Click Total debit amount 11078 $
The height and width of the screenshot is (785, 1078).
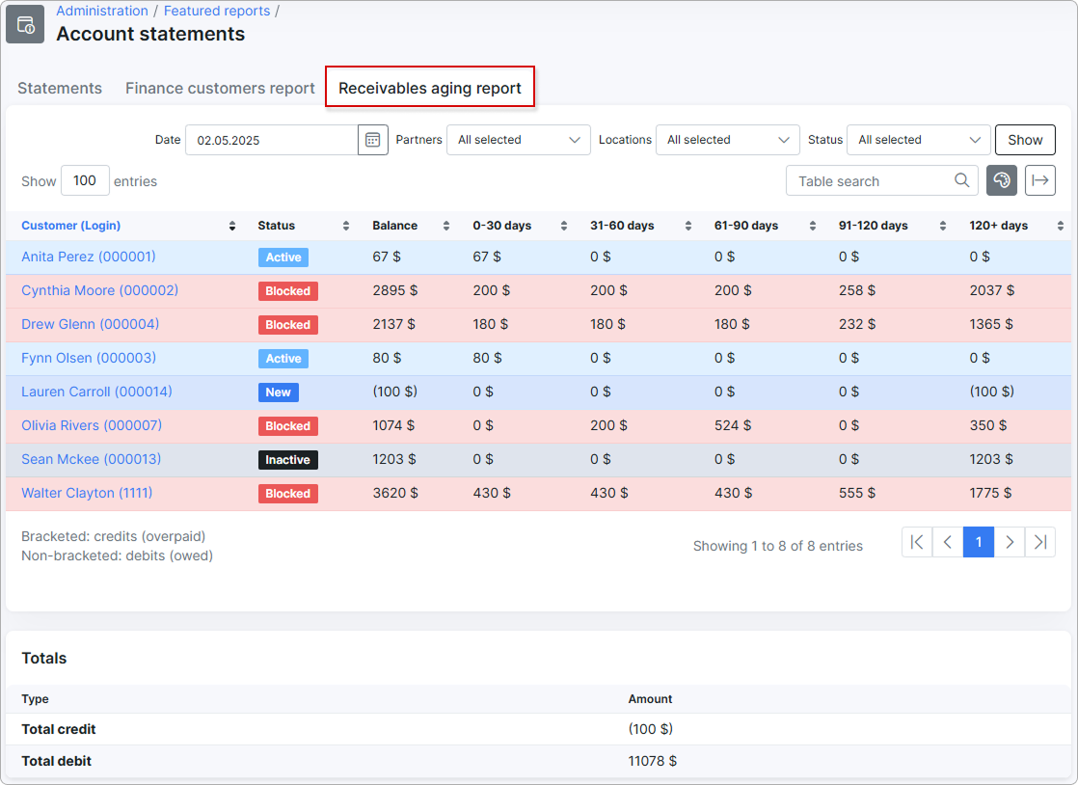click(653, 761)
